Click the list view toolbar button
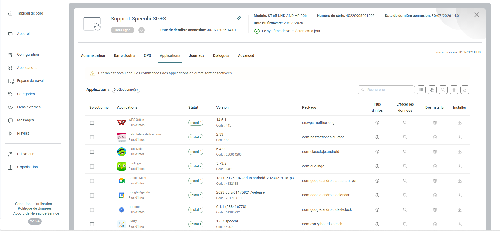 (421, 90)
